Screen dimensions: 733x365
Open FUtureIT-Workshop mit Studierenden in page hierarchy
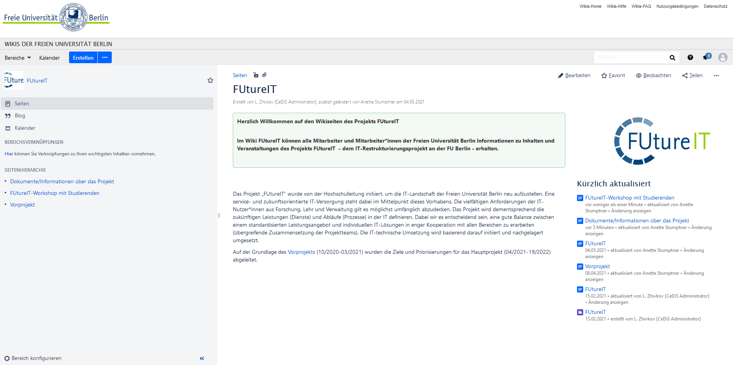55,193
